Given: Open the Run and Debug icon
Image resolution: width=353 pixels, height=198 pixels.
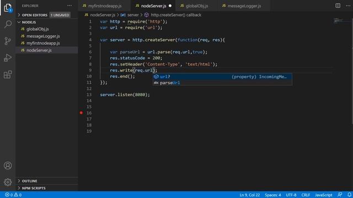Looking at the screenshot, I should click(x=8, y=58).
